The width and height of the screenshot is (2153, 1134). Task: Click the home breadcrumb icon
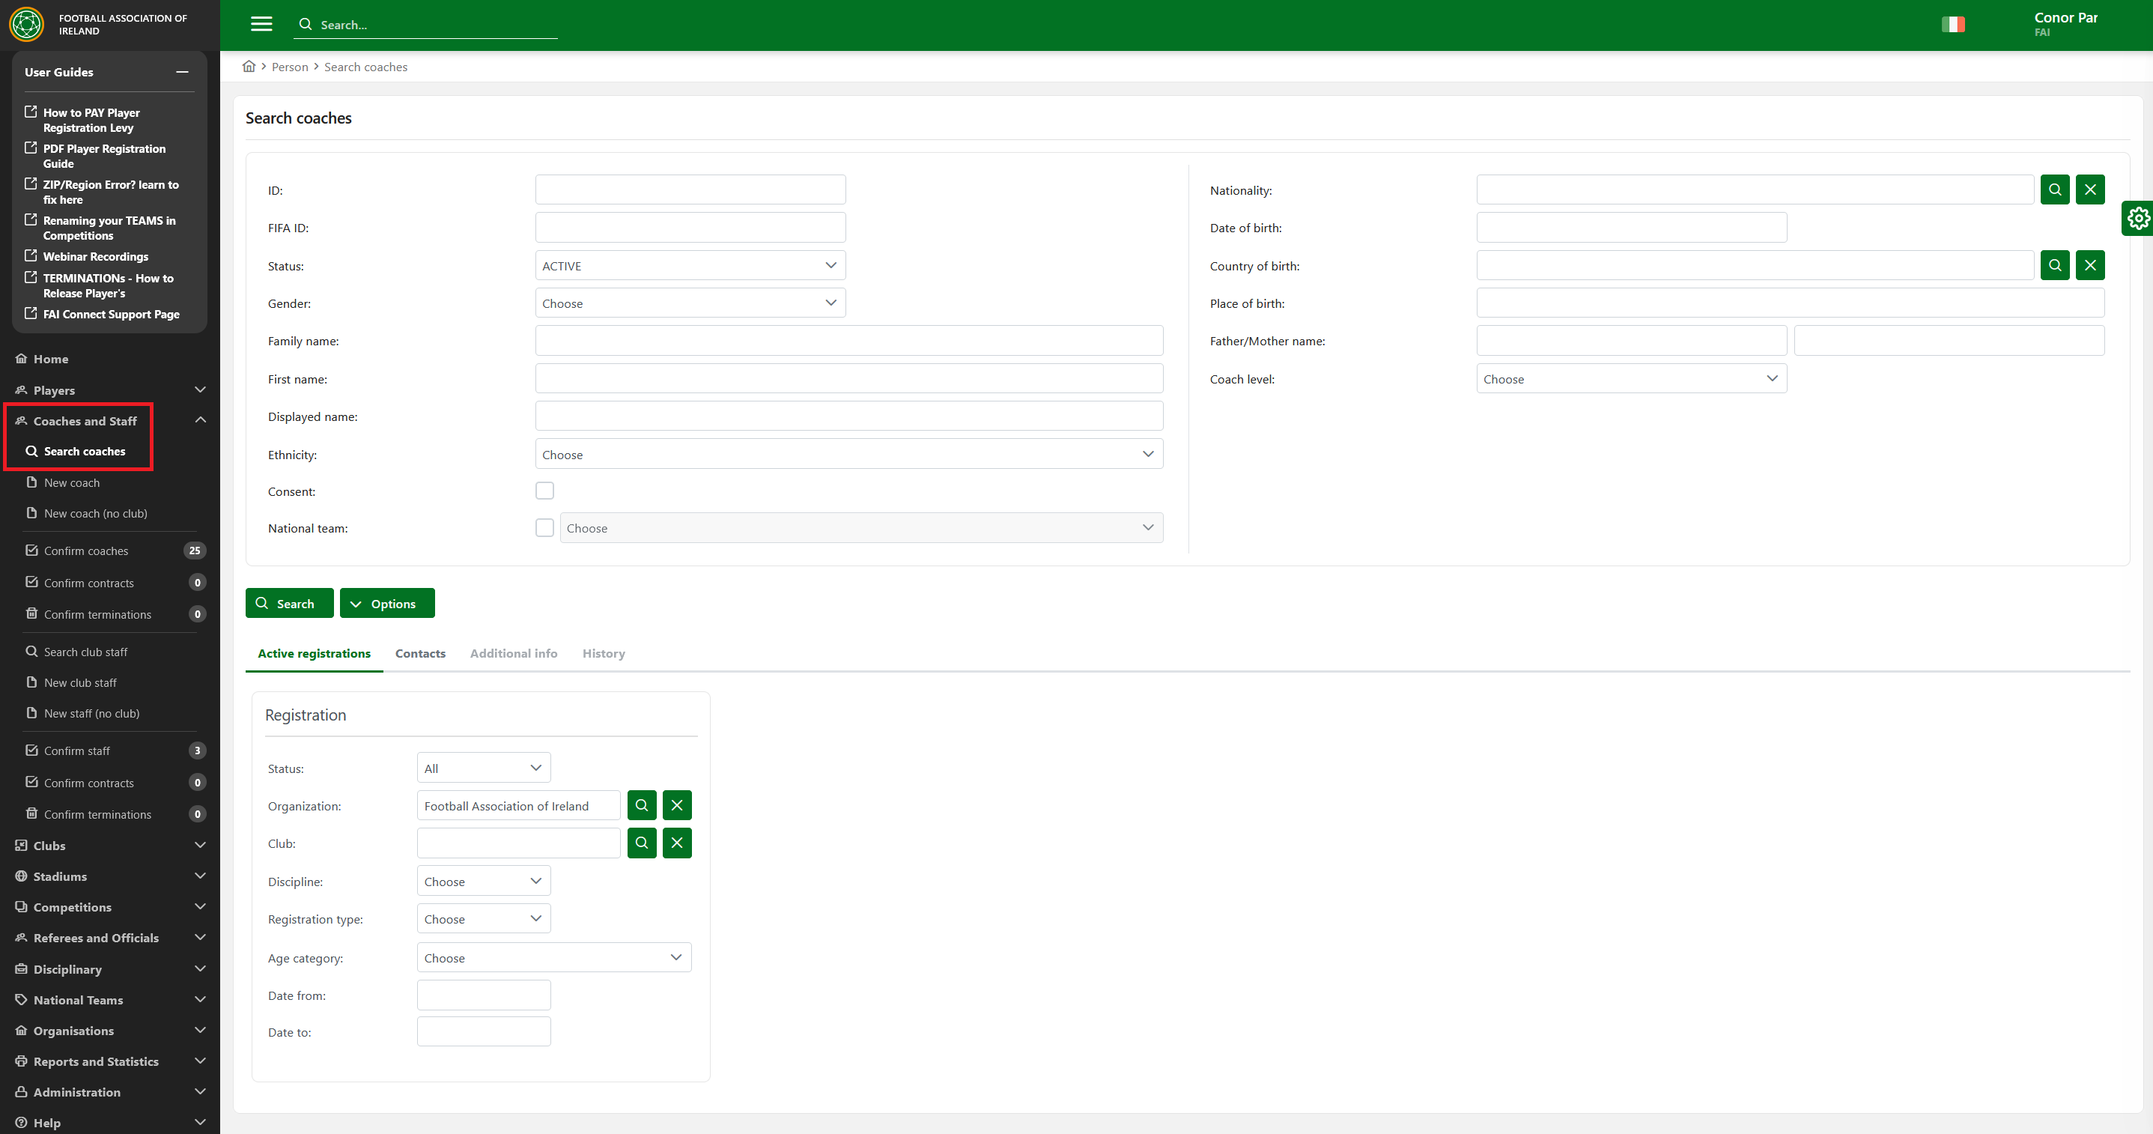(248, 67)
